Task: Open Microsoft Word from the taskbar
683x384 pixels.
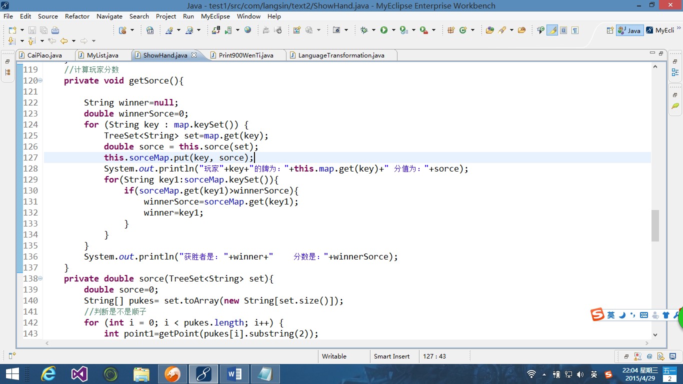Action: tap(234, 373)
